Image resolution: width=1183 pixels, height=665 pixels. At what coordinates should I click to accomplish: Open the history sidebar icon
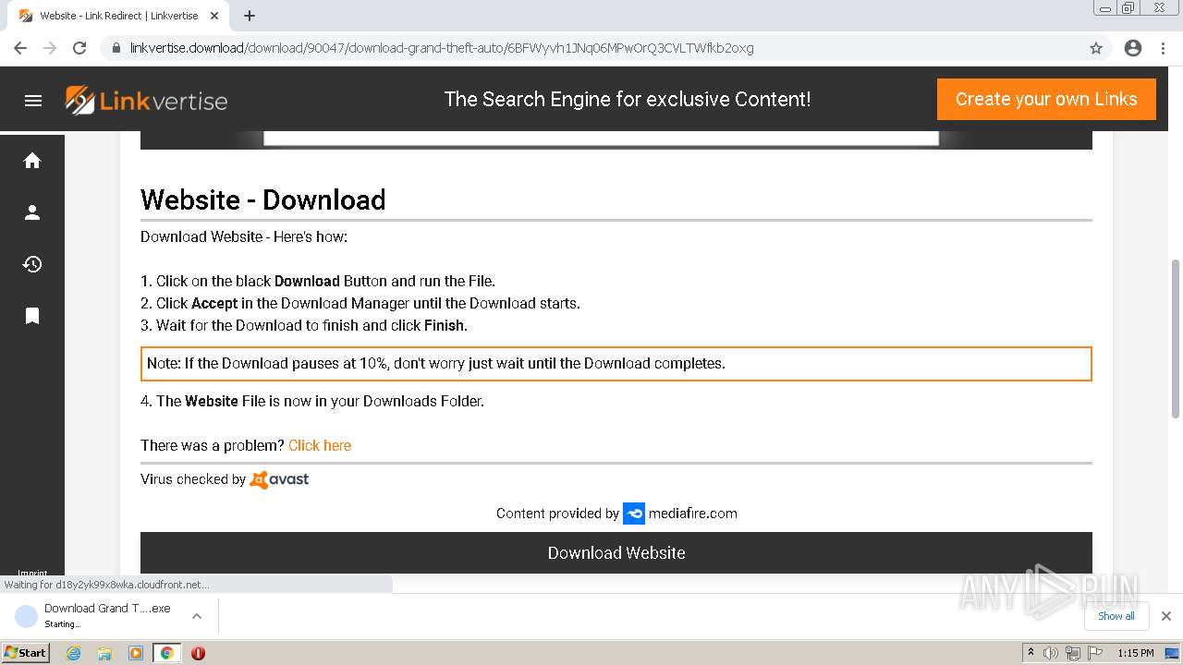click(x=32, y=264)
